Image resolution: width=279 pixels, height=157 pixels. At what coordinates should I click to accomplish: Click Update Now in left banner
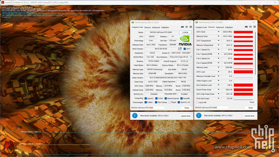coord(185,116)
